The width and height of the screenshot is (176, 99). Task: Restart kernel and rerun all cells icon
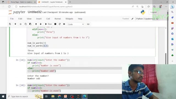(x=64, y=24)
